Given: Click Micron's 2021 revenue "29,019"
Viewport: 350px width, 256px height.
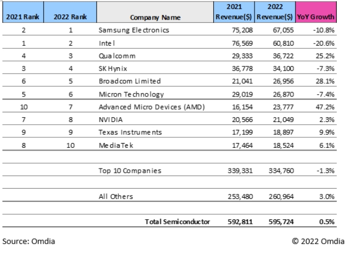Looking at the screenshot, I should click(242, 94).
